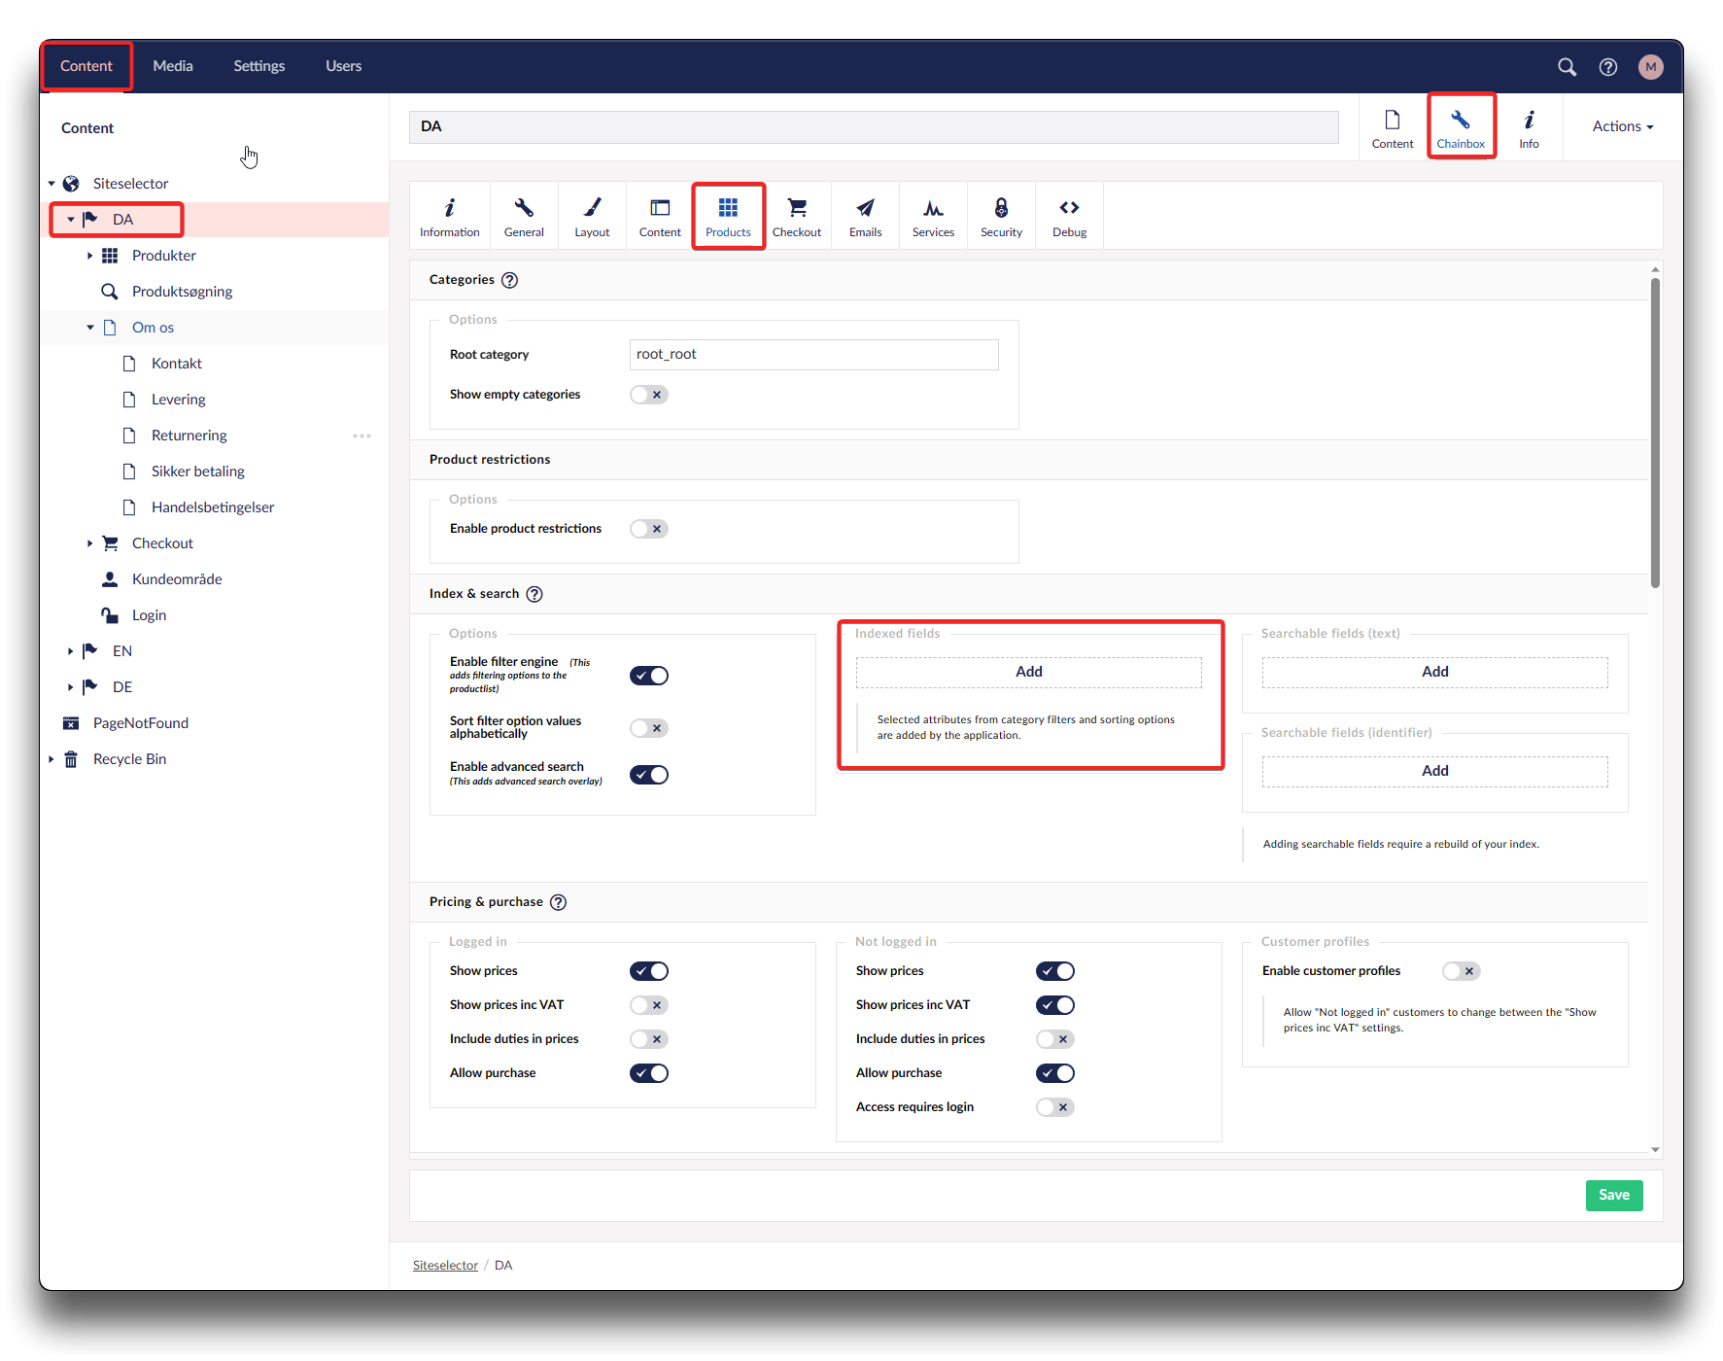Viewport: 1723px width, 1361px height.
Task: Expand the EN language tree node
Action: pos(70,651)
